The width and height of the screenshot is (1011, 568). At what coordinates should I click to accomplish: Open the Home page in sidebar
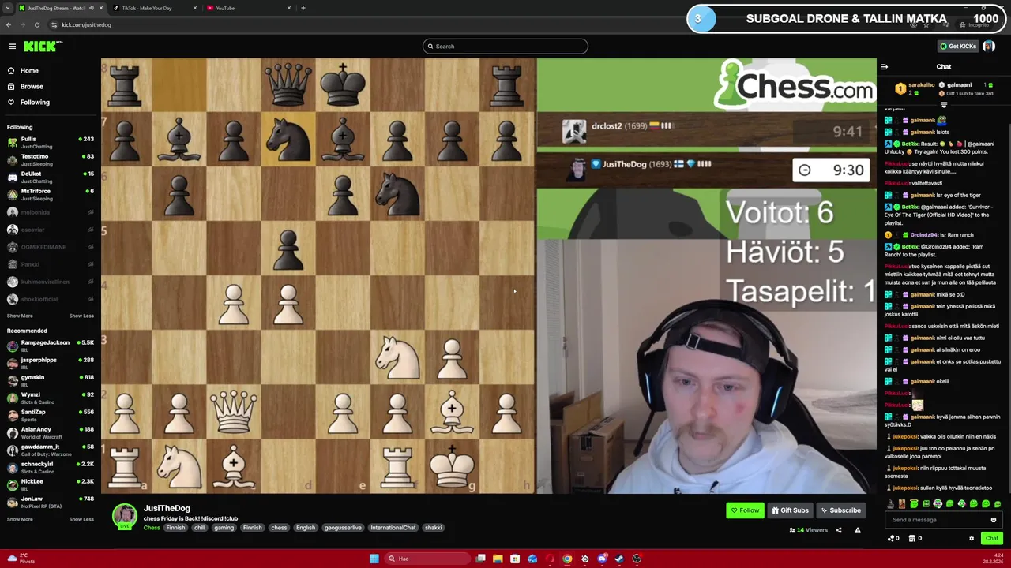(29, 70)
